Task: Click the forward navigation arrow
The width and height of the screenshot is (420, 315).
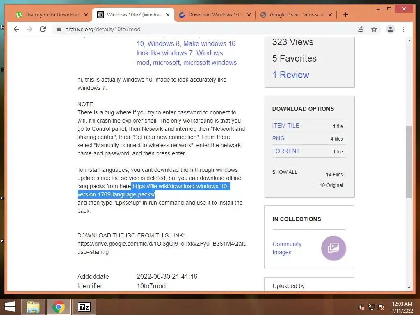Action: click(30, 29)
